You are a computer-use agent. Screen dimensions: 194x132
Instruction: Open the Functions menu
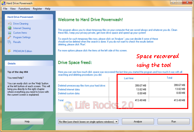(24, 9)
